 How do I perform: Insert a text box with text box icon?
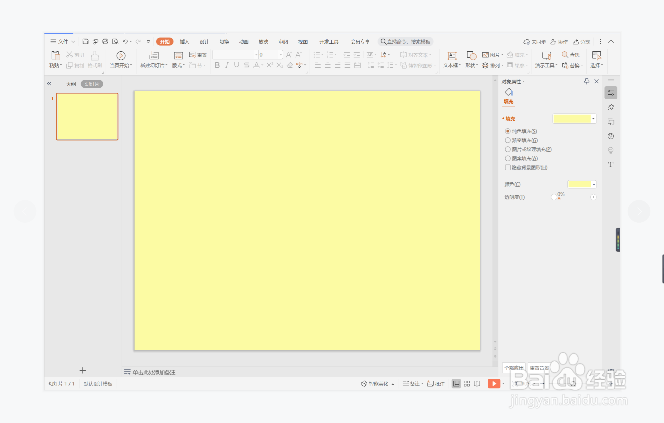(452, 55)
